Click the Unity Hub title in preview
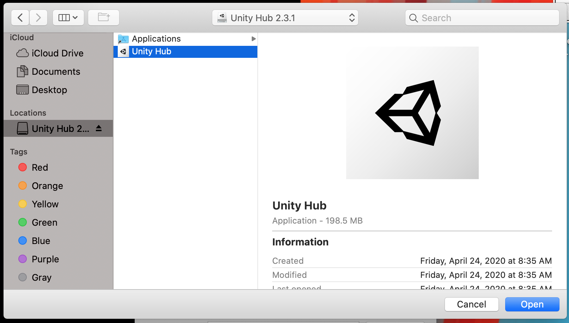The image size is (569, 323). point(299,206)
